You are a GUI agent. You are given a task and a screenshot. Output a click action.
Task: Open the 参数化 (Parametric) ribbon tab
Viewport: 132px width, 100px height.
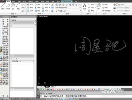[x=31, y=1]
